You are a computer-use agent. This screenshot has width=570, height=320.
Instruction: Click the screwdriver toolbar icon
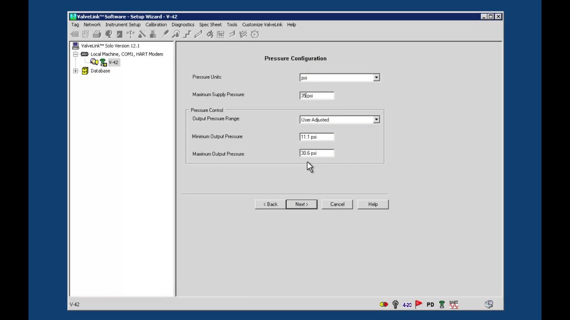[165, 34]
